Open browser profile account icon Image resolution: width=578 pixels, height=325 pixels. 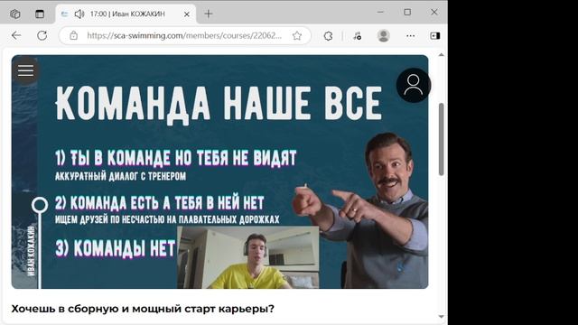click(x=383, y=36)
